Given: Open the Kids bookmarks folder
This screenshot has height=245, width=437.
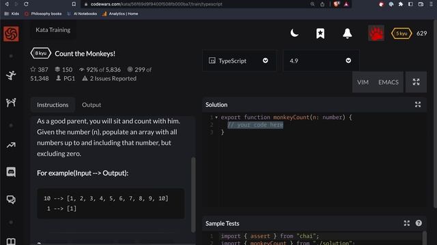Looking at the screenshot, I should point(12,14).
